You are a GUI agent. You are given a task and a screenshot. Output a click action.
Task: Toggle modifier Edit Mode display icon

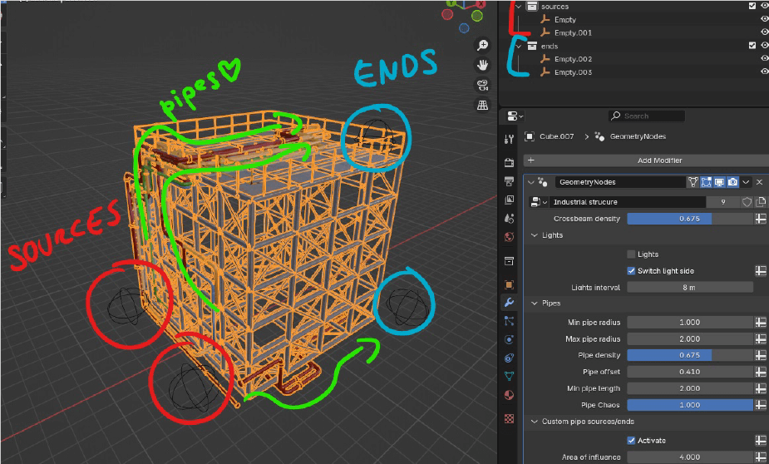click(706, 182)
